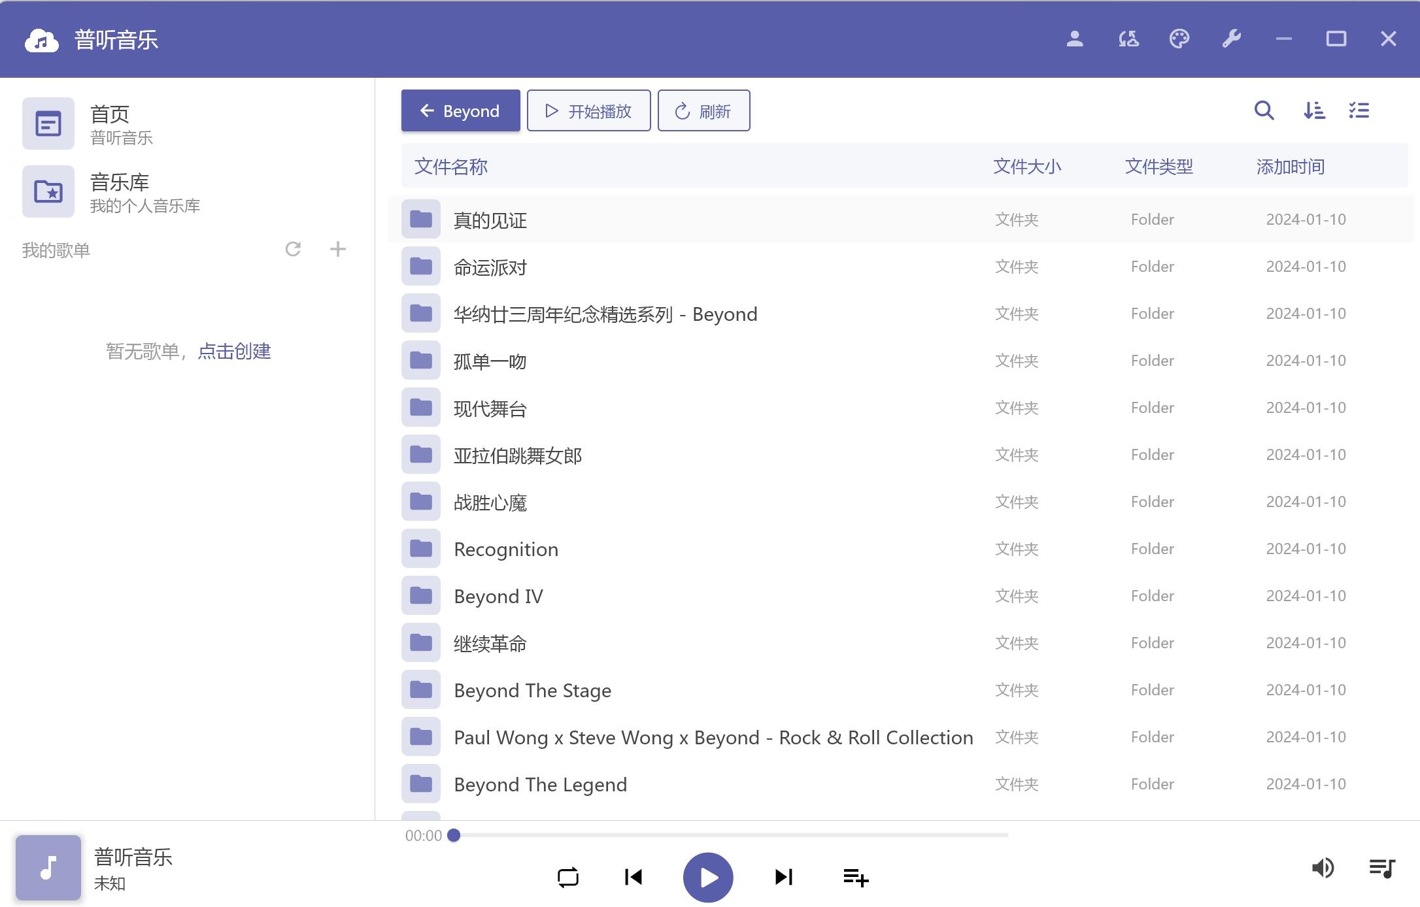Open the Beyond The Legend folder

(x=901, y=784)
